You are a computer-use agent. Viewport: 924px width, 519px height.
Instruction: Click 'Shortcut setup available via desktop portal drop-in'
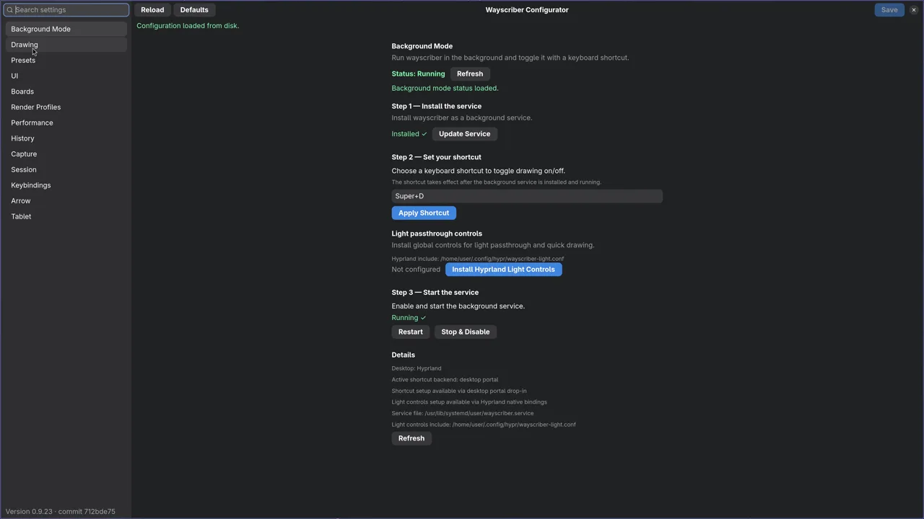pos(459,391)
